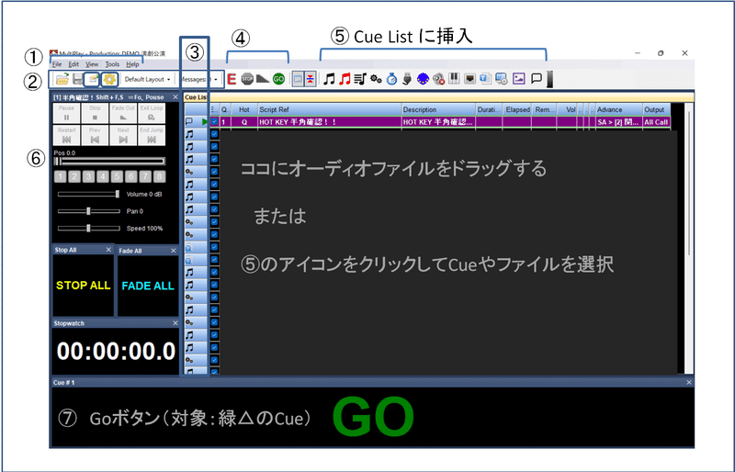The width and height of the screenshot is (735, 472).
Task: Click the Fade Out transport button
Action: tap(123, 114)
